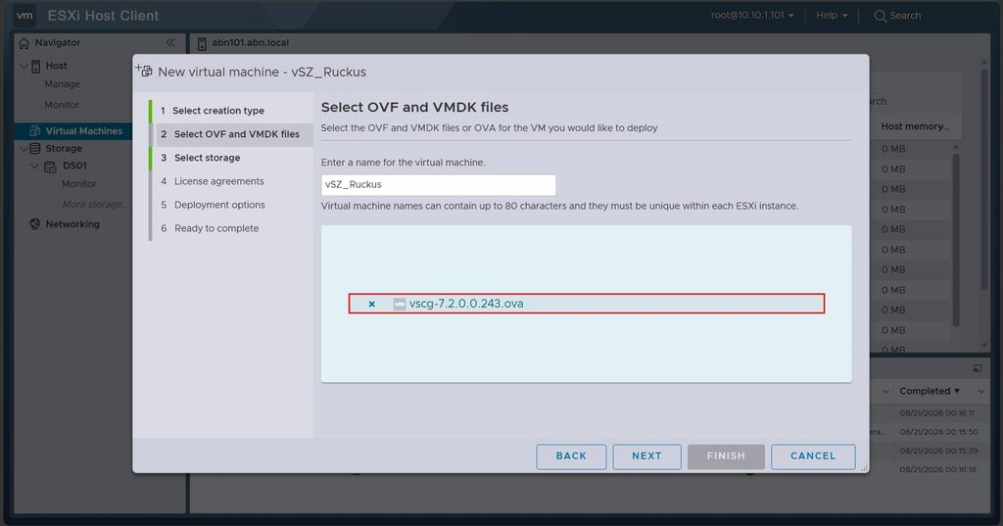Open the root@10.10.1.101 user dropdown
The image size is (1003, 526).
tap(752, 15)
